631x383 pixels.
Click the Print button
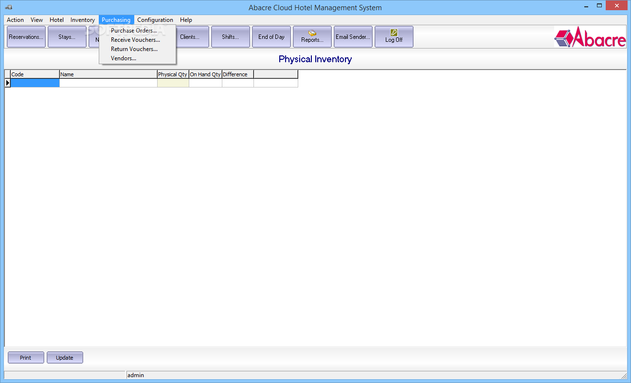[26, 358]
